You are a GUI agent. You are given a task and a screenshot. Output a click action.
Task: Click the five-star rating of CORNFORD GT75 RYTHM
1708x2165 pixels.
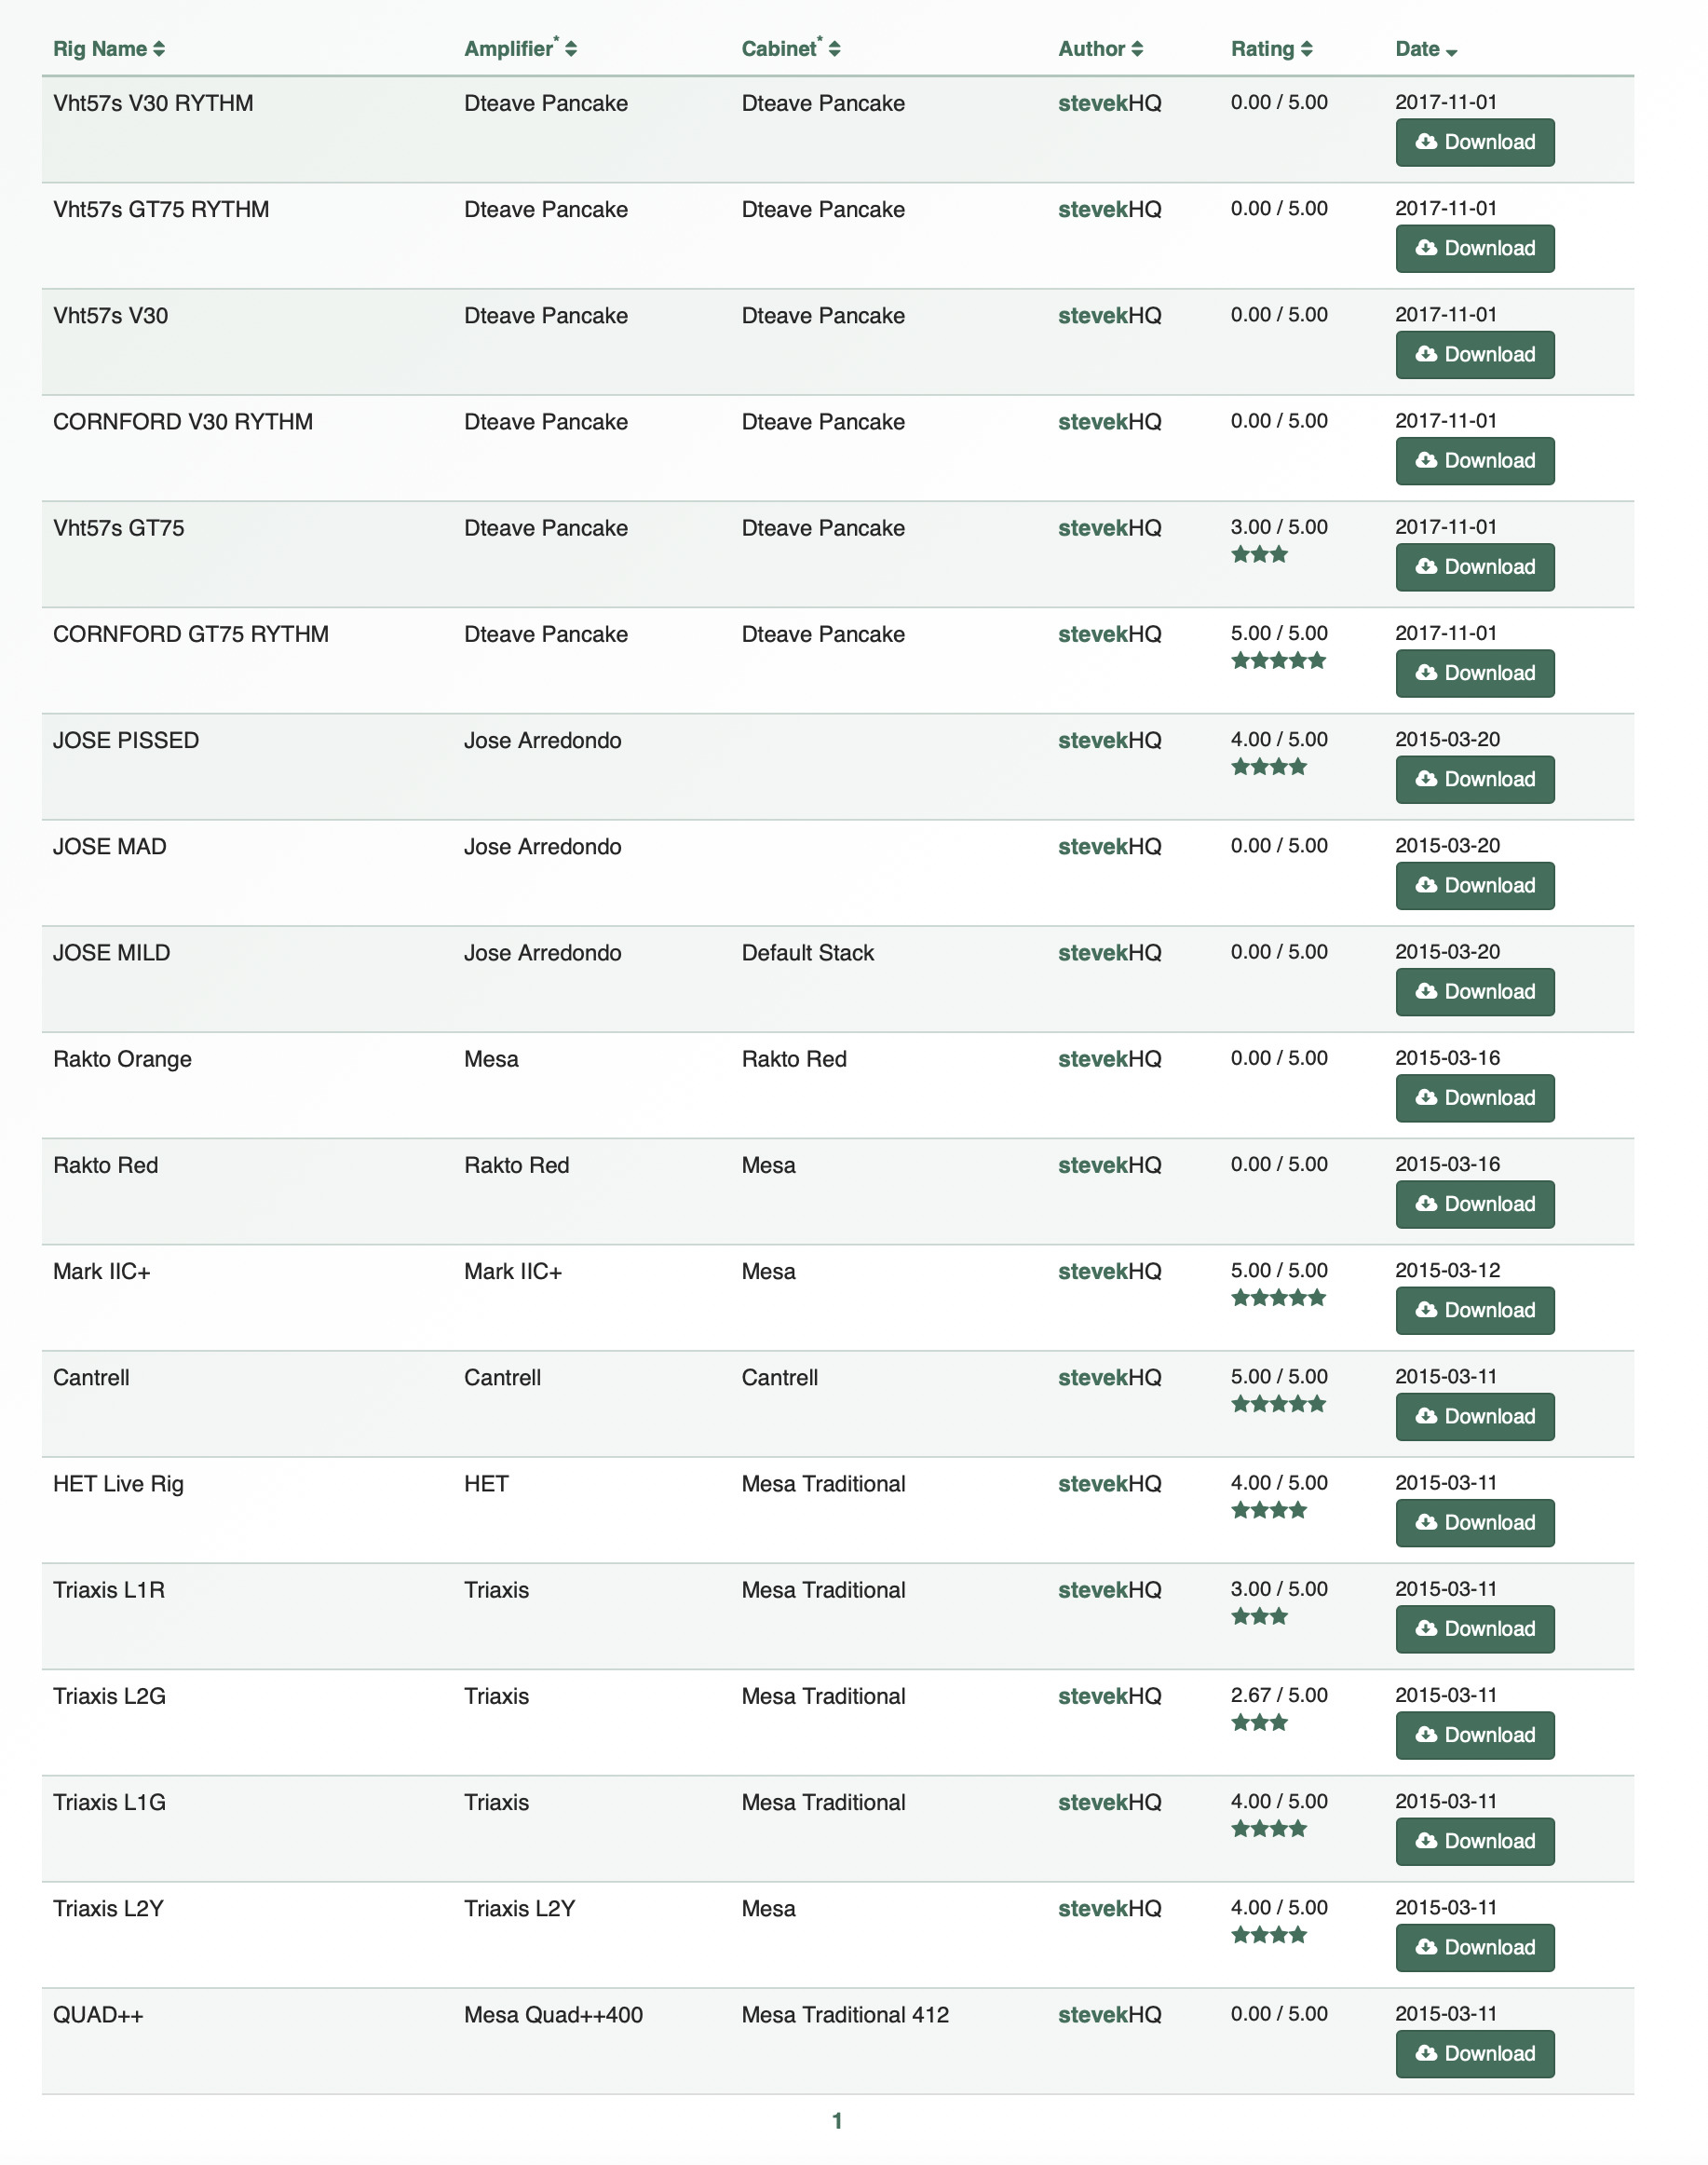[x=1278, y=660]
